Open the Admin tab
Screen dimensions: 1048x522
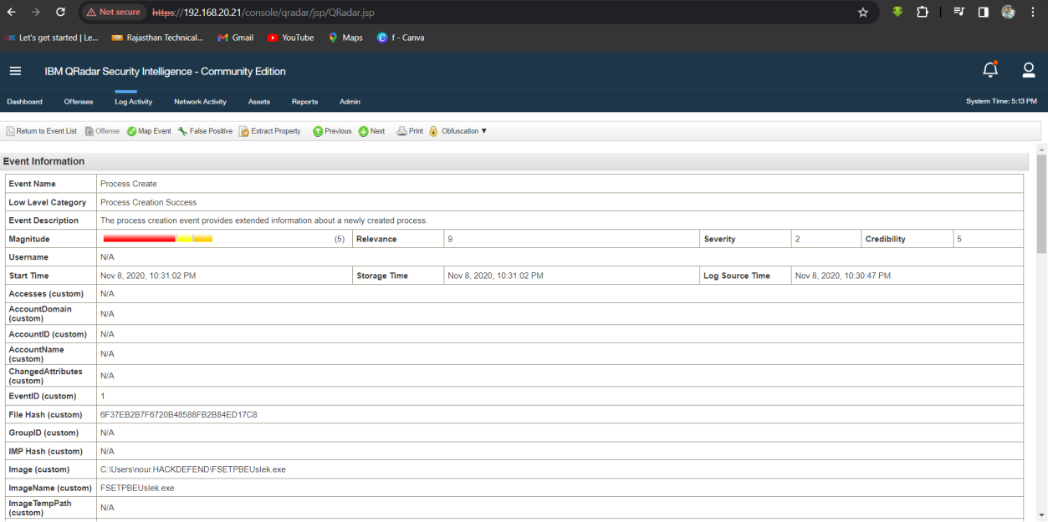pos(350,102)
